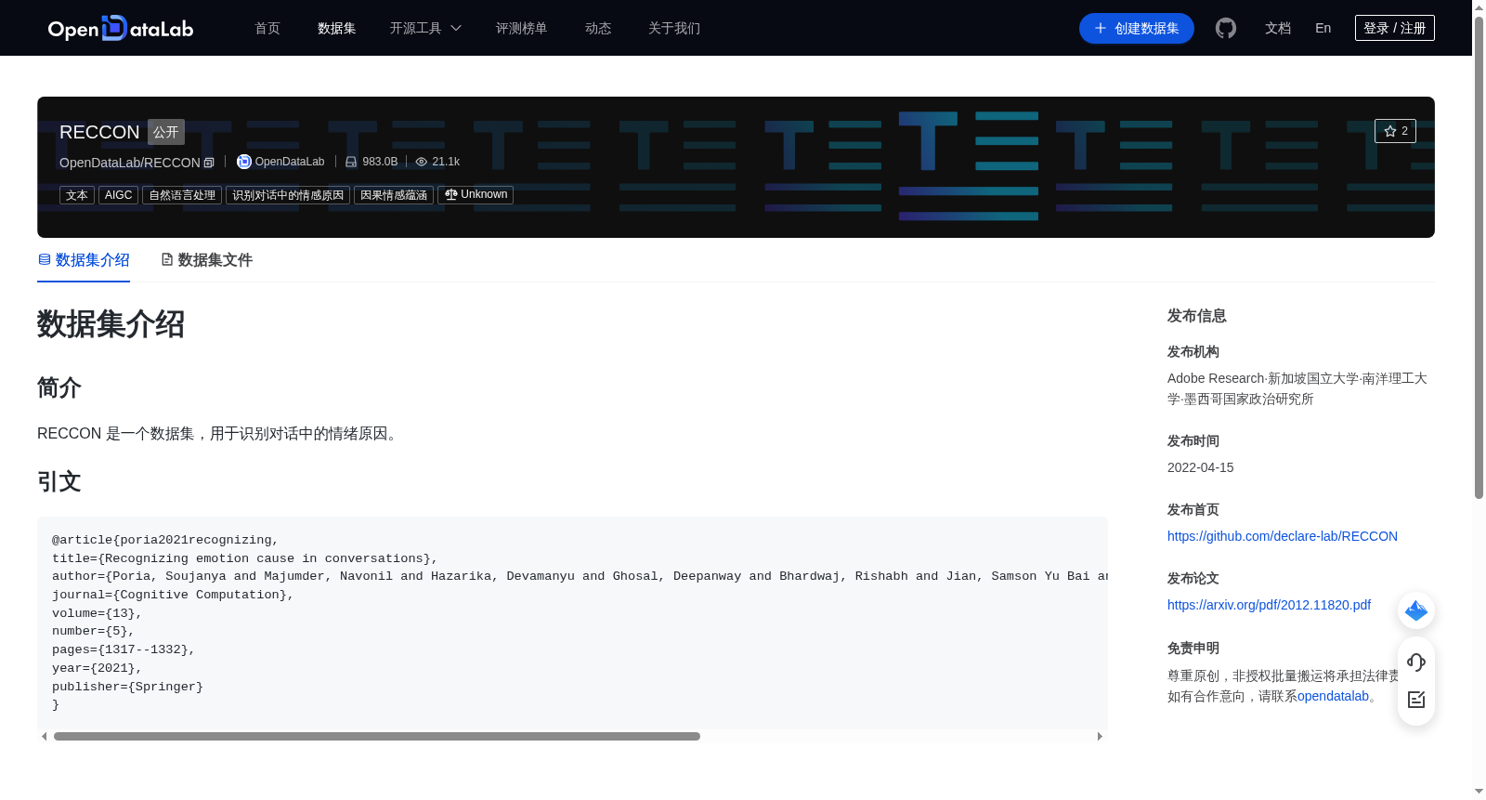Viewport: 1486px width, 800px height.
Task: Click the publisher={Springer} citation line
Action: click(x=127, y=687)
